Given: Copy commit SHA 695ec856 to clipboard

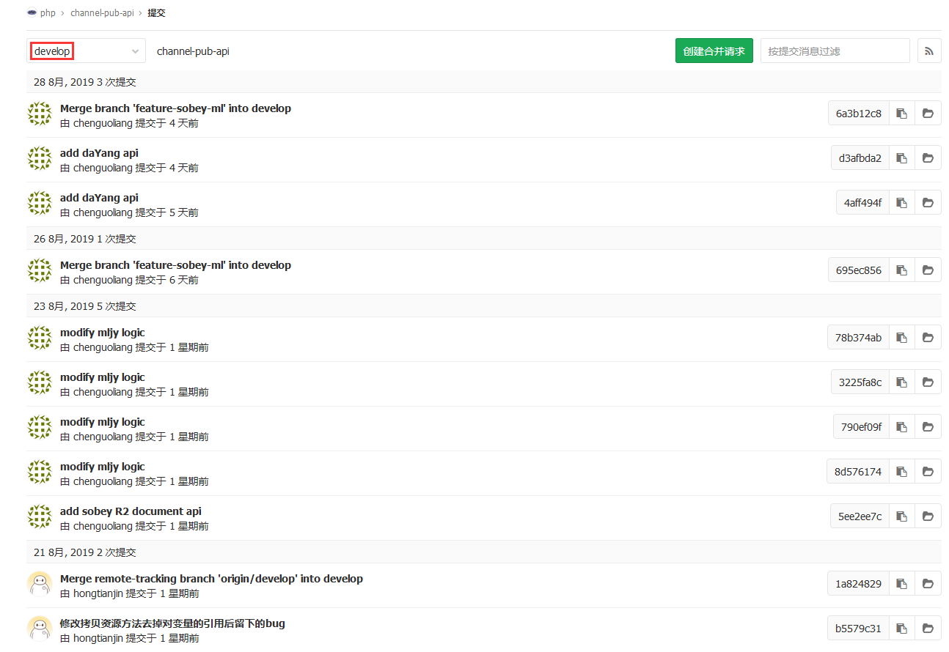Looking at the screenshot, I should pos(902,270).
